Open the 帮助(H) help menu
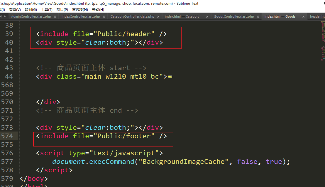Screen dimensions: 325x187 pyautogui.click(x=98, y=10)
